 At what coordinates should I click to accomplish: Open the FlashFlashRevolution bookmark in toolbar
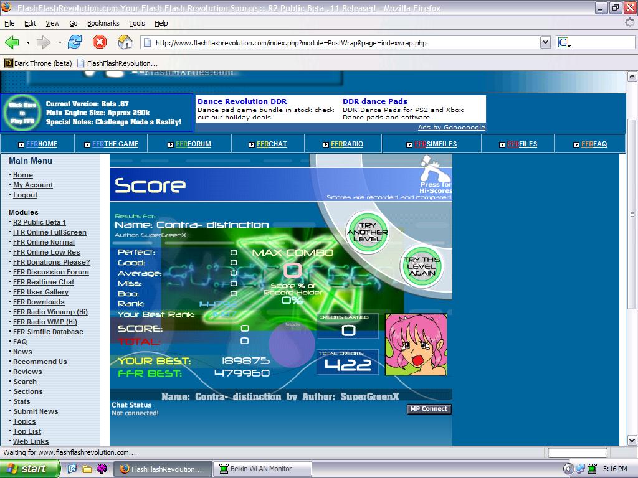[x=117, y=63]
